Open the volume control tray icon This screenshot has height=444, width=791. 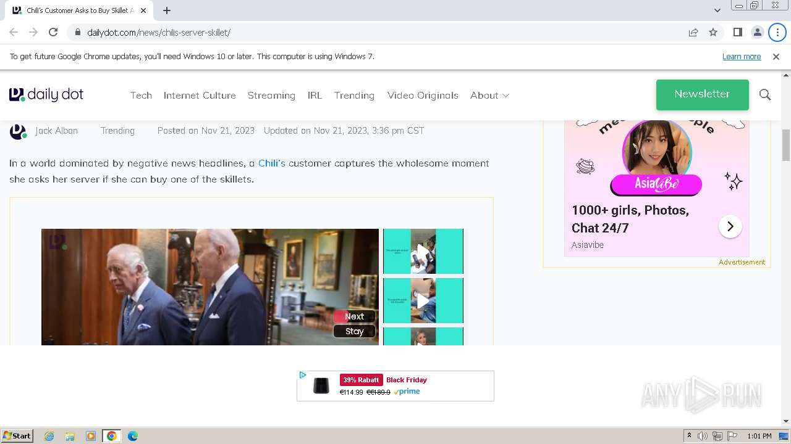(x=703, y=436)
